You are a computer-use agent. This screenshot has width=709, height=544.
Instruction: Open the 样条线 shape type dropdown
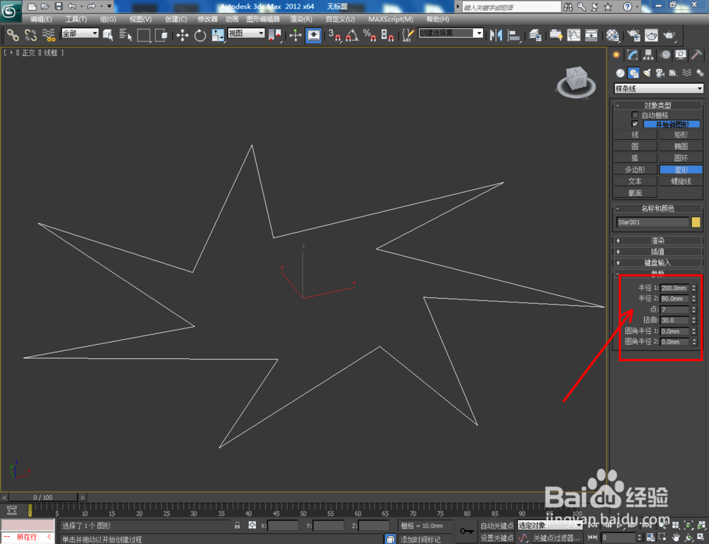[x=659, y=89]
